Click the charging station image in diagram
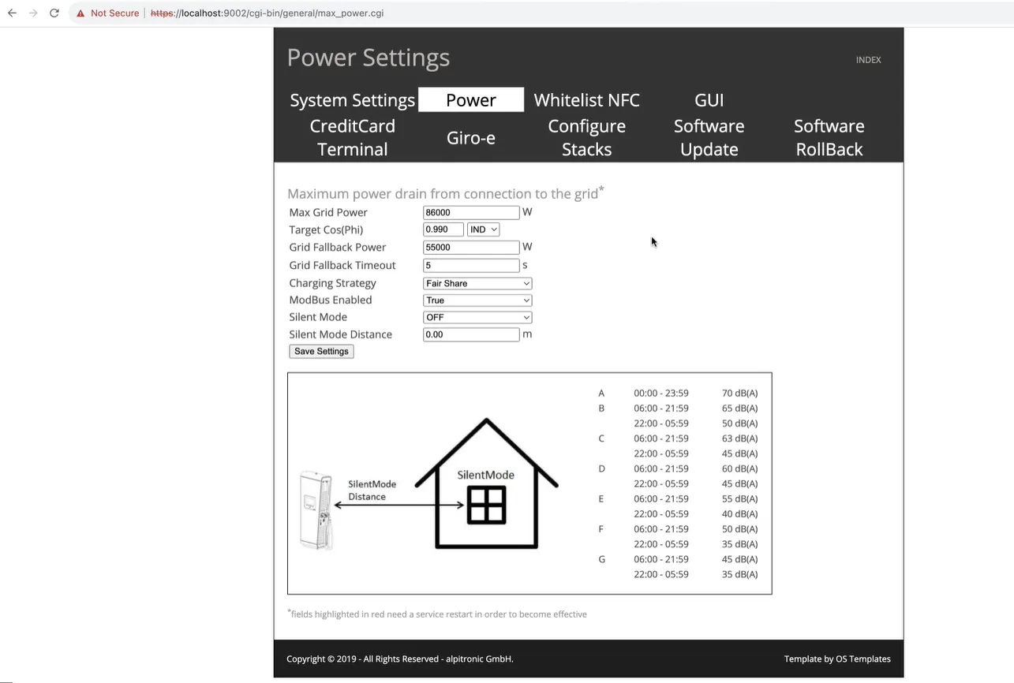1014x683 pixels. tap(316, 509)
